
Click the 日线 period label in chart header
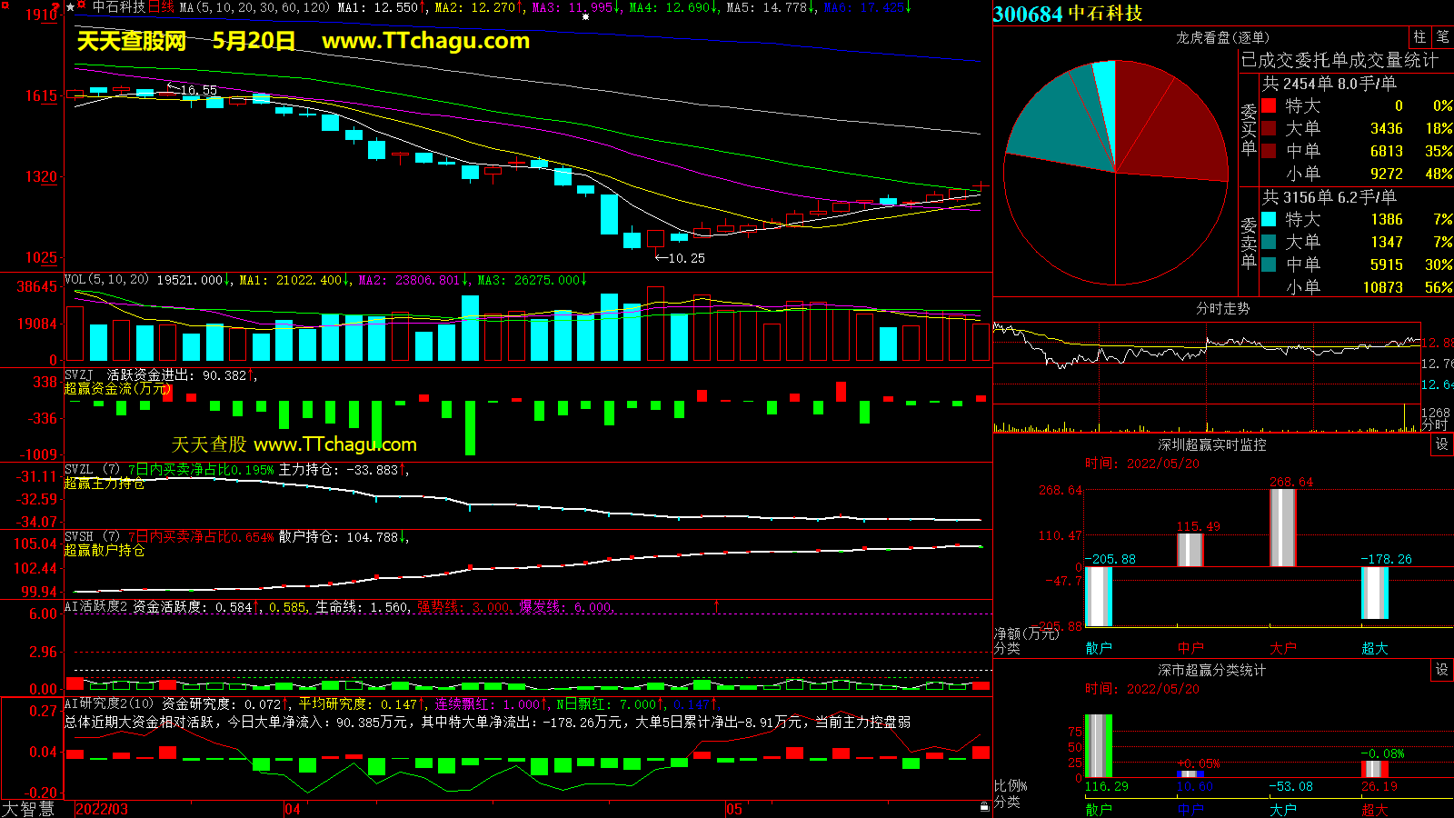(x=160, y=7)
